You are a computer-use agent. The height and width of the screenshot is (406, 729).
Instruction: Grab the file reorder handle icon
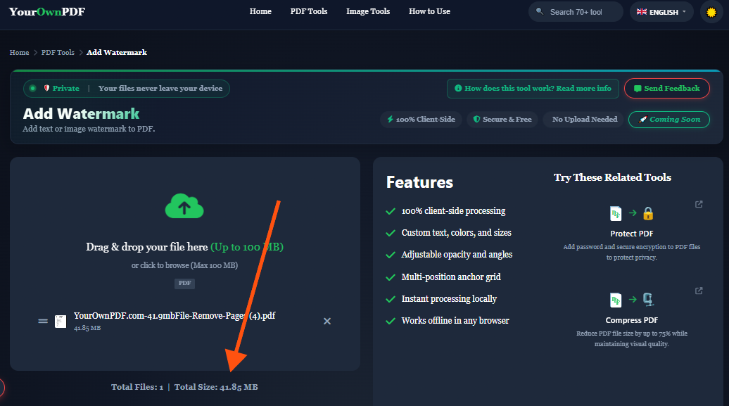tap(43, 321)
